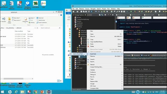
Task: Collapse the Explorer ribbon with the chevron
Action: pos(59,15)
